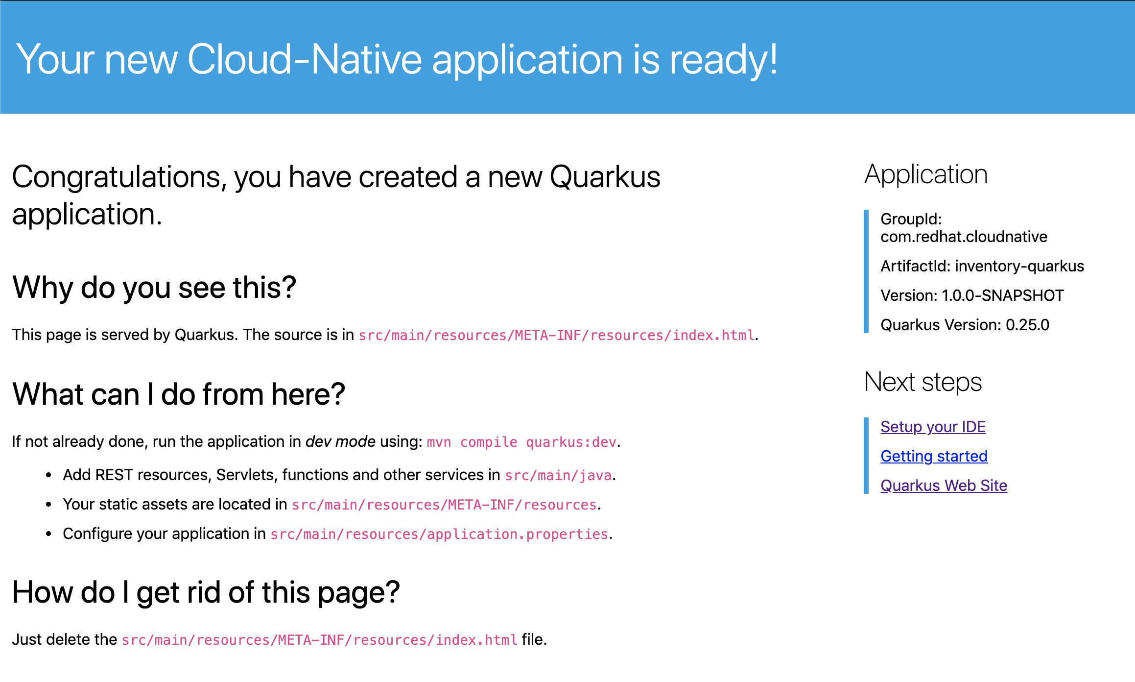
Task: Open the Setup your IDE link
Action: [x=932, y=427]
